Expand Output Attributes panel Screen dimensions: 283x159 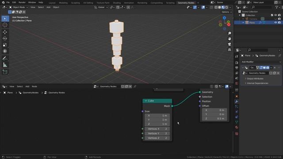(254, 79)
